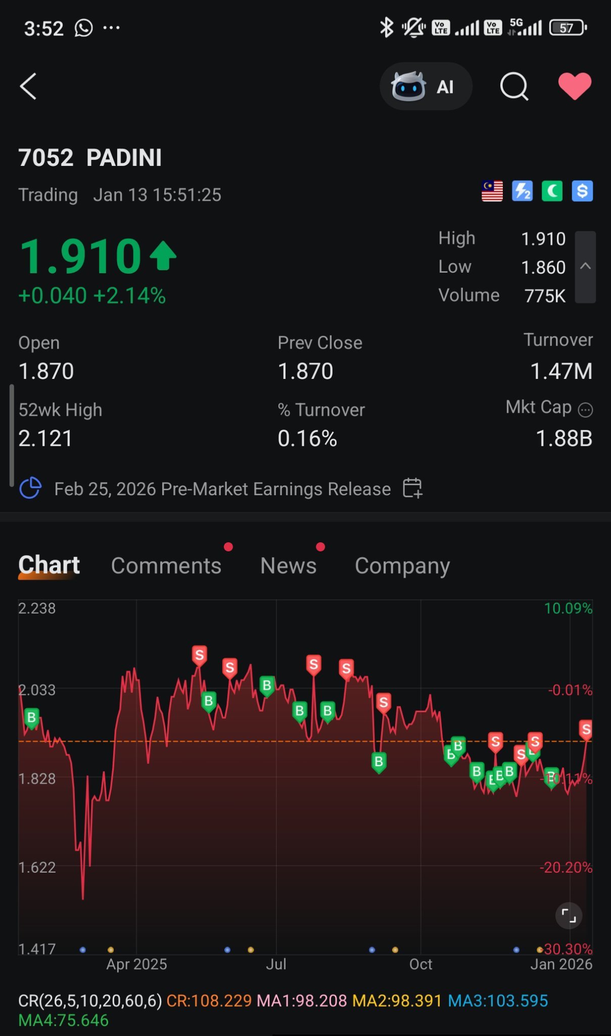Open Mkt Cap more info icon
This screenshot has width=611, height=1036.
click(x=585, y=409)
